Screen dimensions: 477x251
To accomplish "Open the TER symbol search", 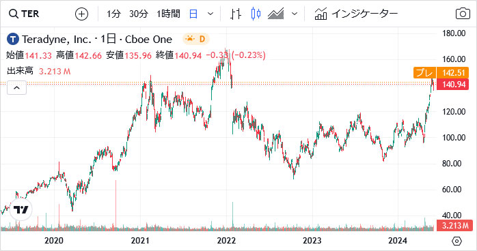I will (x=24, y=14).
